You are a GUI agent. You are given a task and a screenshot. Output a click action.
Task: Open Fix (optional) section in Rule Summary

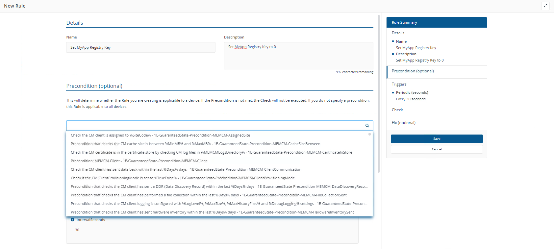pyautogui.click(x=403, y=123)
